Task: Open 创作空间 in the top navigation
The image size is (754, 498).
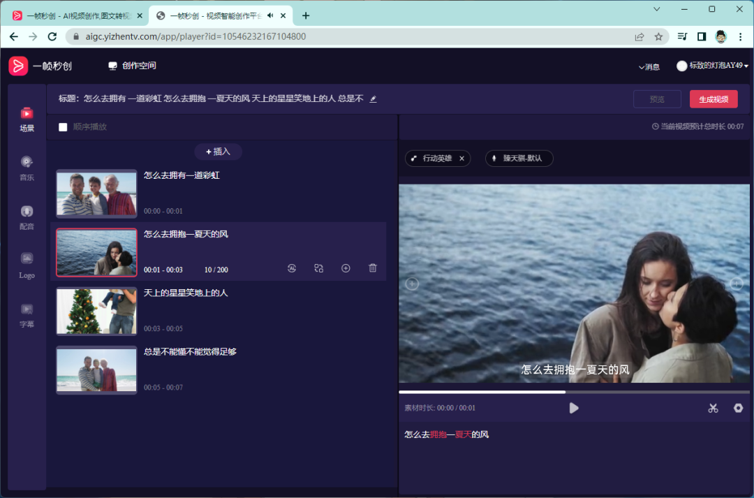Action: [x=132, y=66]
